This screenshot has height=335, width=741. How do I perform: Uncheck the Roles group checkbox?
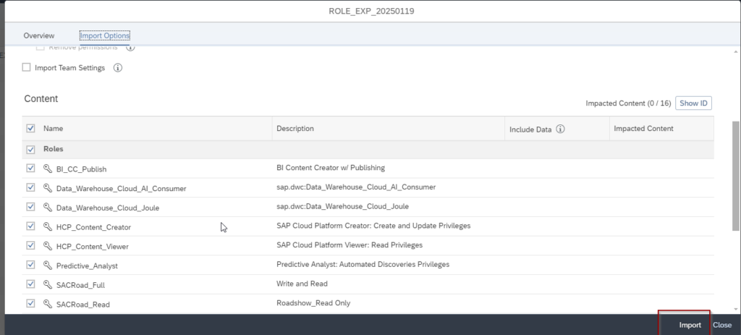pos(30,149)
